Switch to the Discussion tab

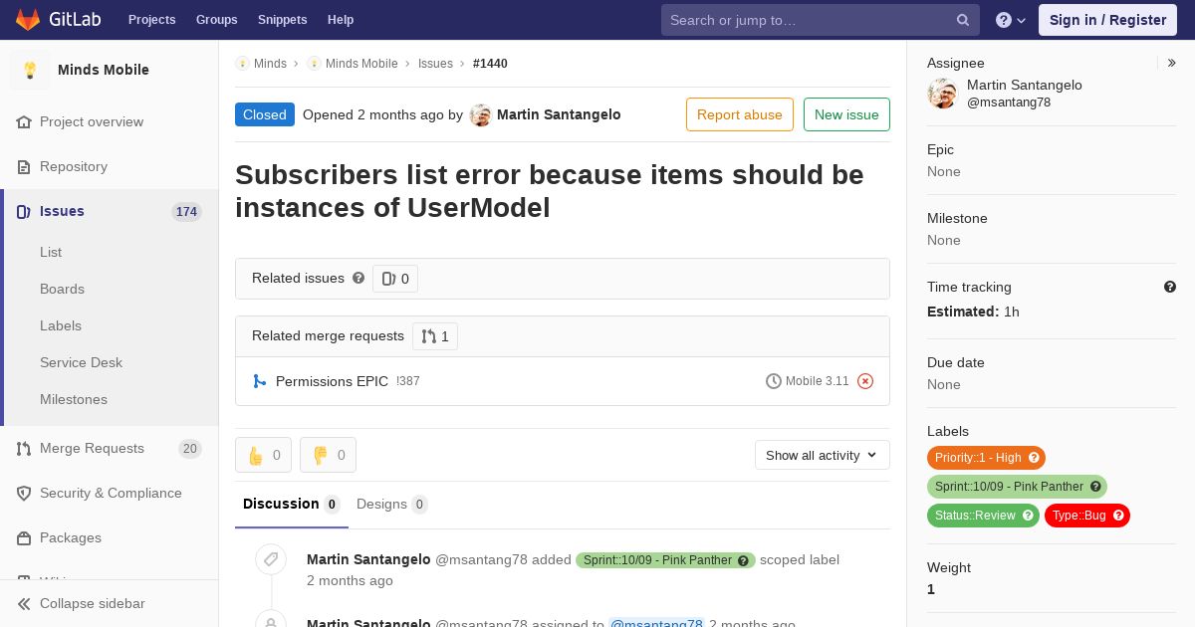(292, 504)
